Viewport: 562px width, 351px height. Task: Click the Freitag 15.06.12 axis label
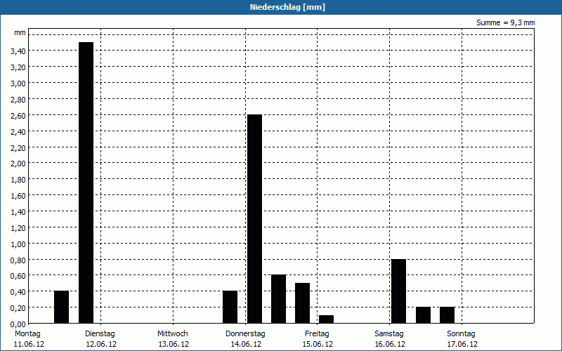tap(318, 339)
